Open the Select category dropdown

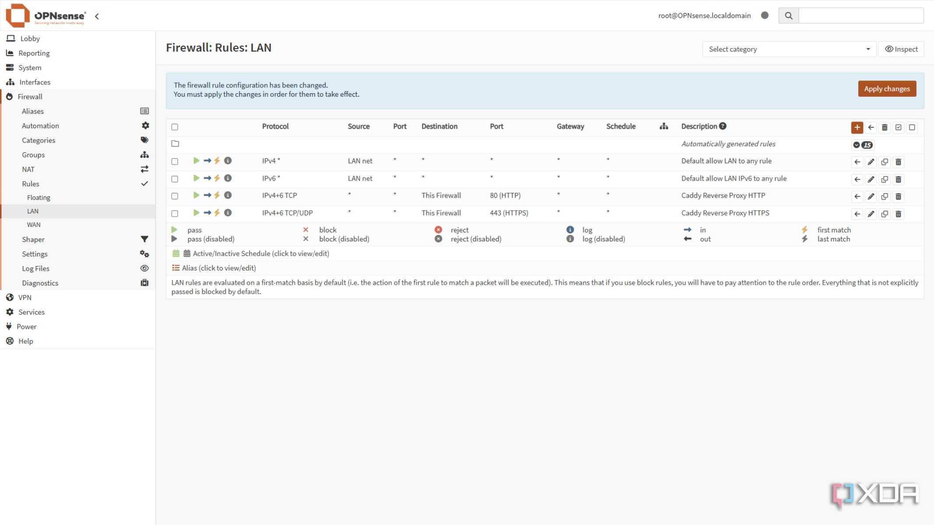click(x=789, y=49)
